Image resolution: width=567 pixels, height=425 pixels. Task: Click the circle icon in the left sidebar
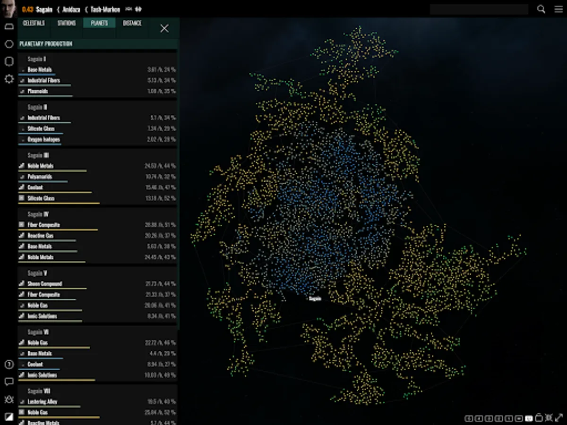tap(9, 44)
